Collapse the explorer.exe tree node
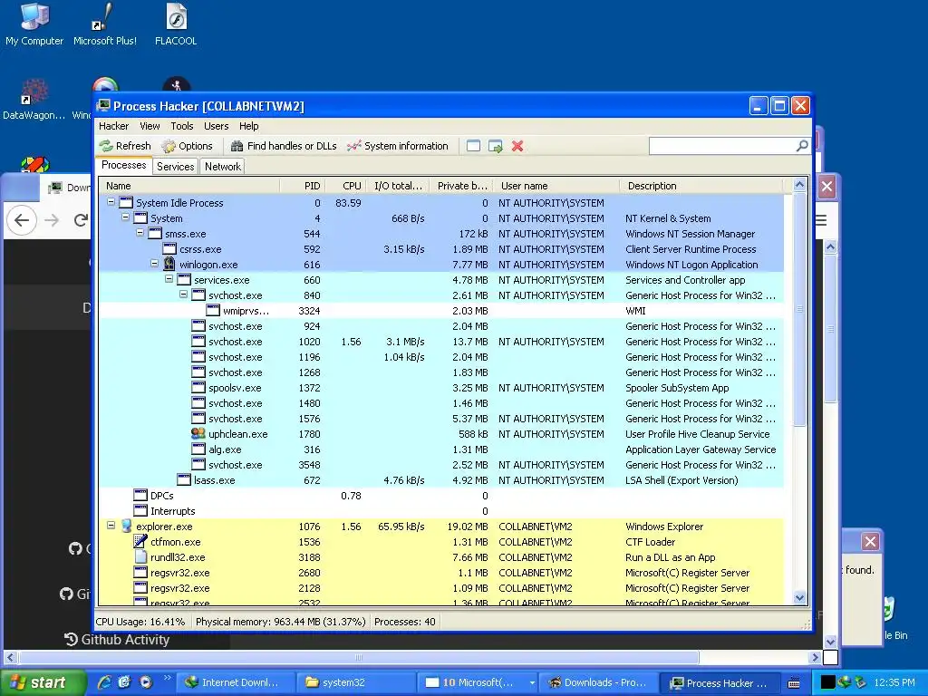This screenshot has height=696, width=928. [x=111, y=526]
